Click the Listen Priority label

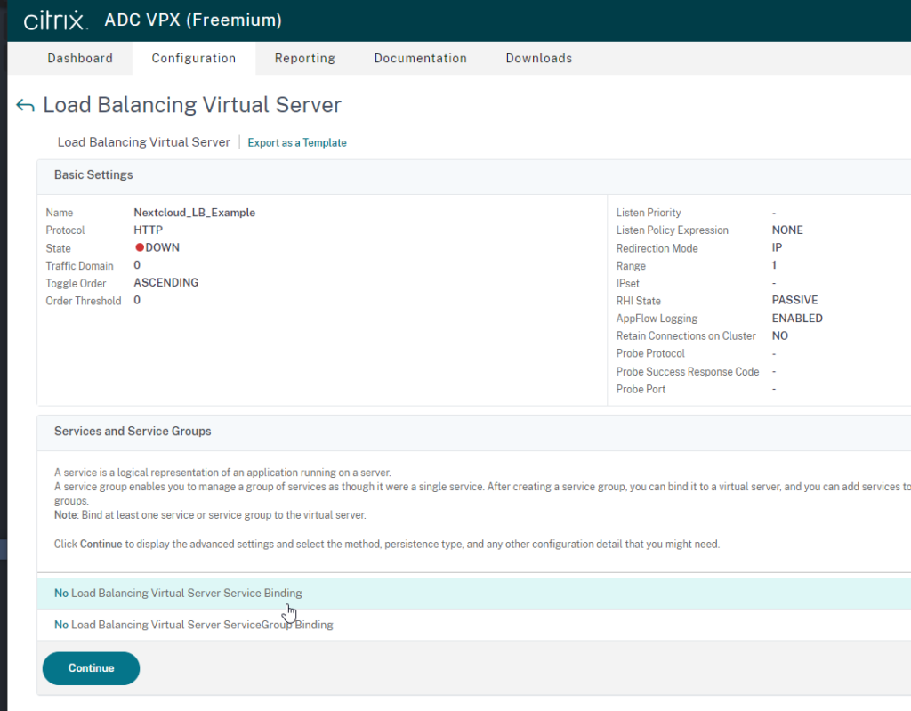coord(649,213)
